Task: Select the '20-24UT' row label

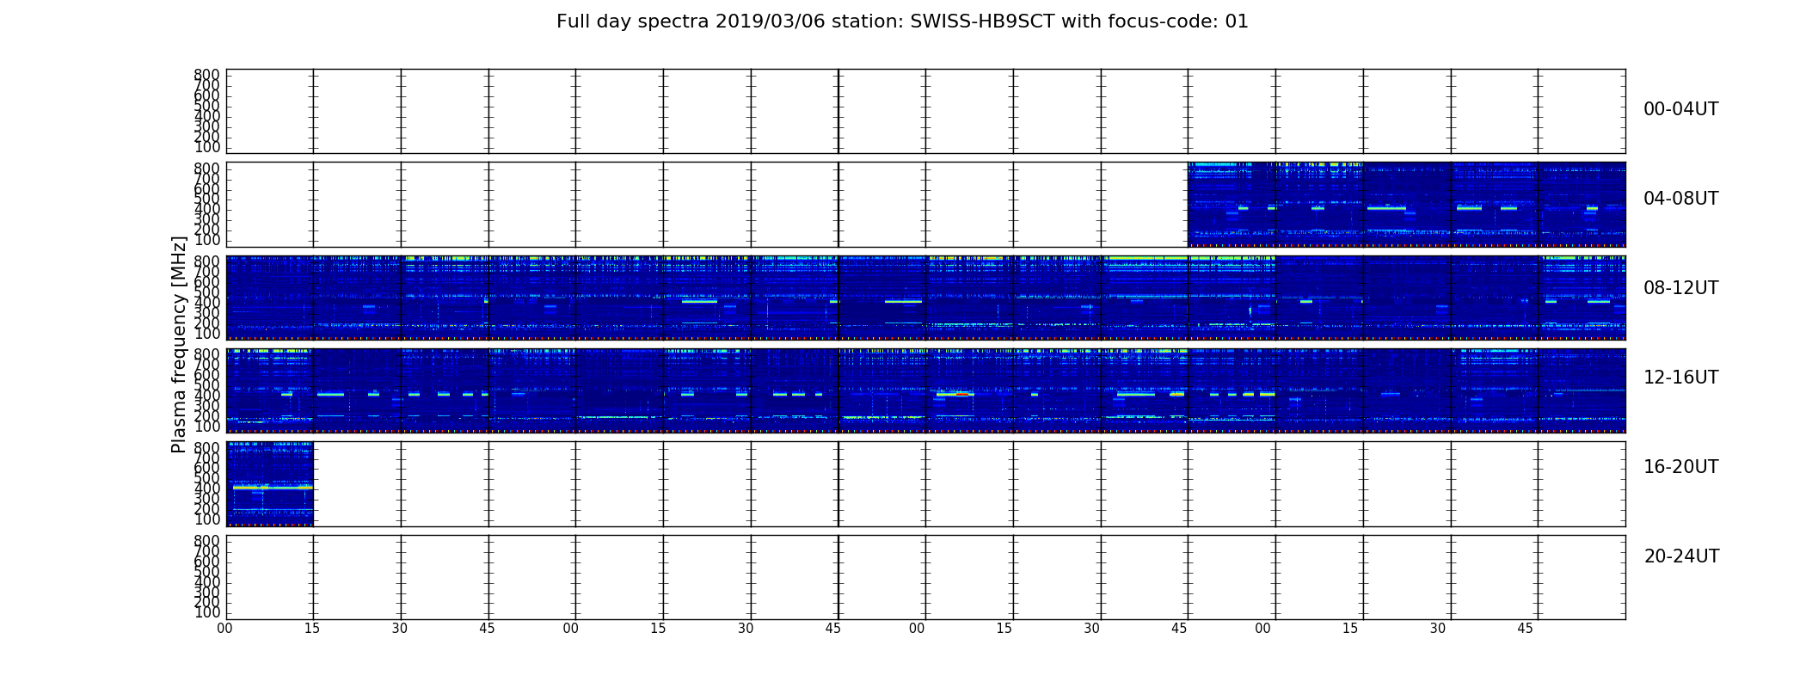Action: (x=1681, y=556)
